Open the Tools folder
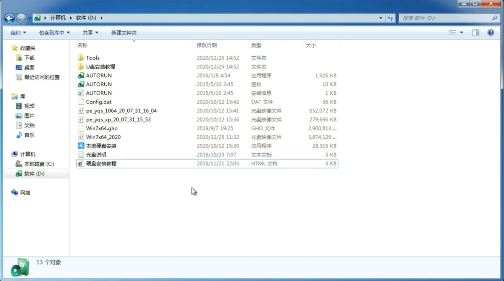504x281 pixels. tap(92, 58)
